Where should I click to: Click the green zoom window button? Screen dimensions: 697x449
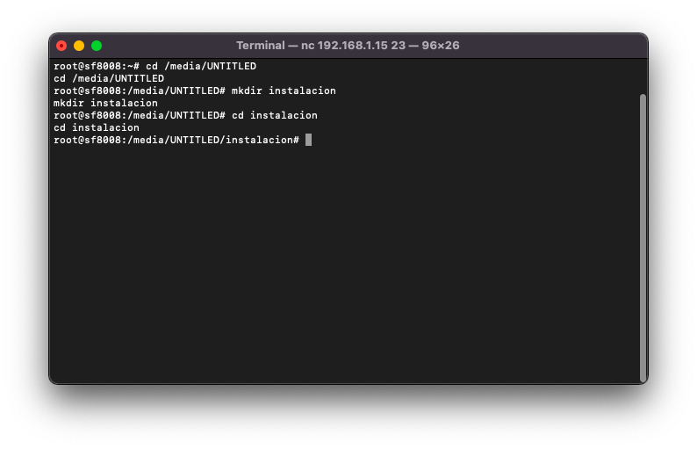click(x=97, y=46)
